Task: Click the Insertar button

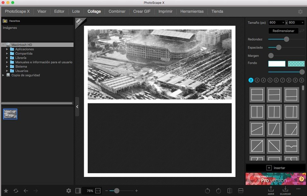Action: (x=275, y=168)
